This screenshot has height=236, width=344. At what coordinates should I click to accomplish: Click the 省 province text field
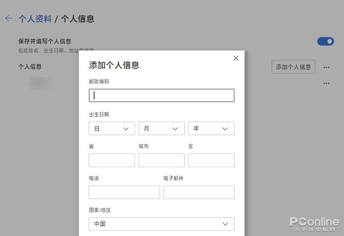[112, 160]
